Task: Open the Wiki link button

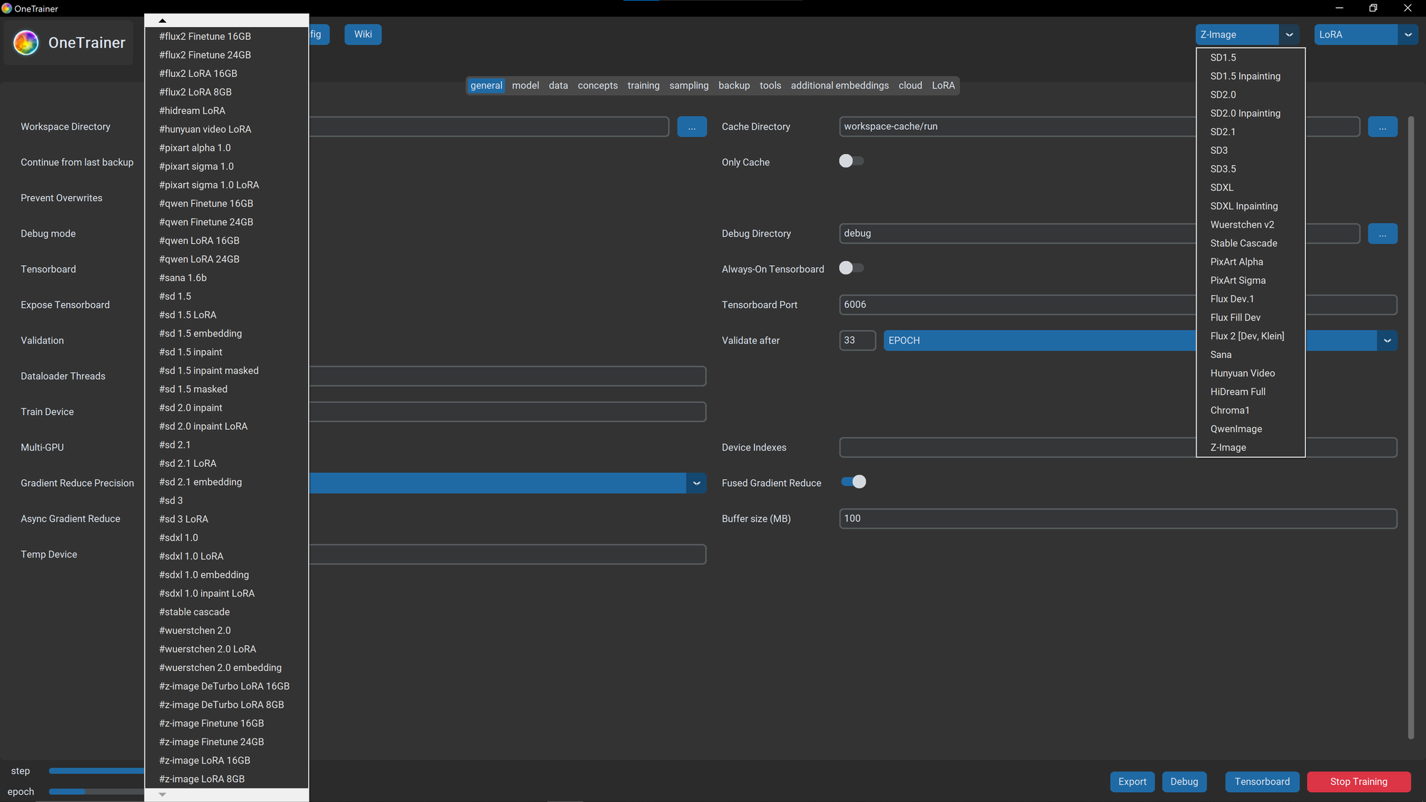Action: 363,34
